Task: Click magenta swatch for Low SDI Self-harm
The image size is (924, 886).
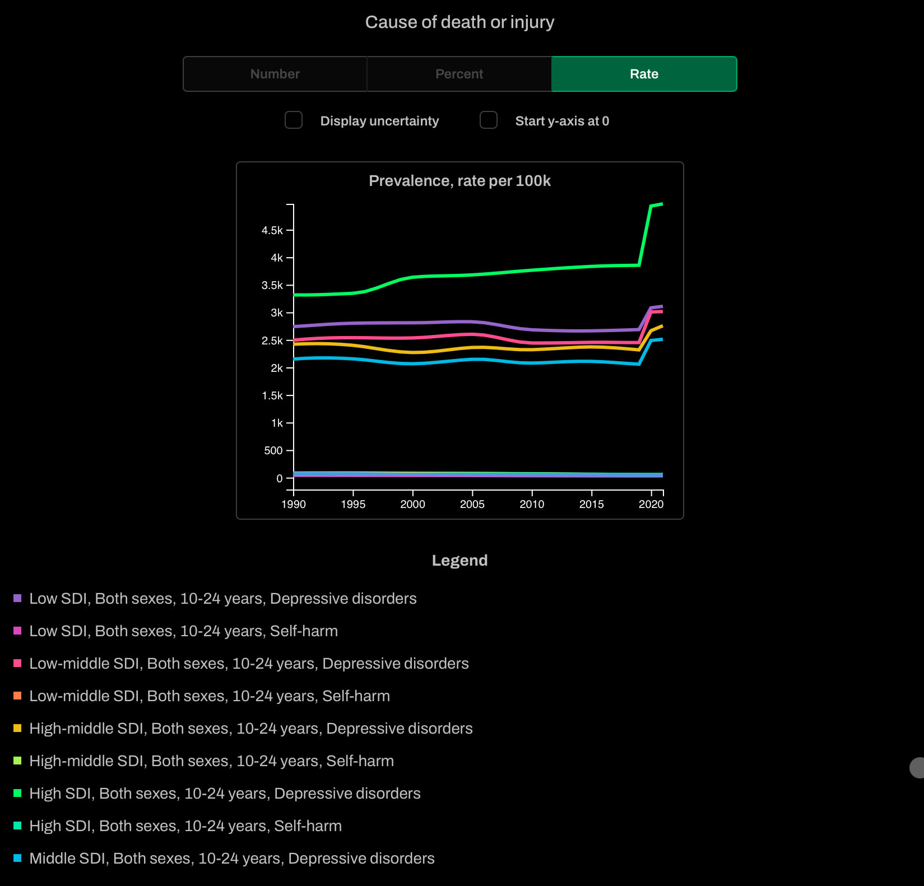Action: pos(17,631)
